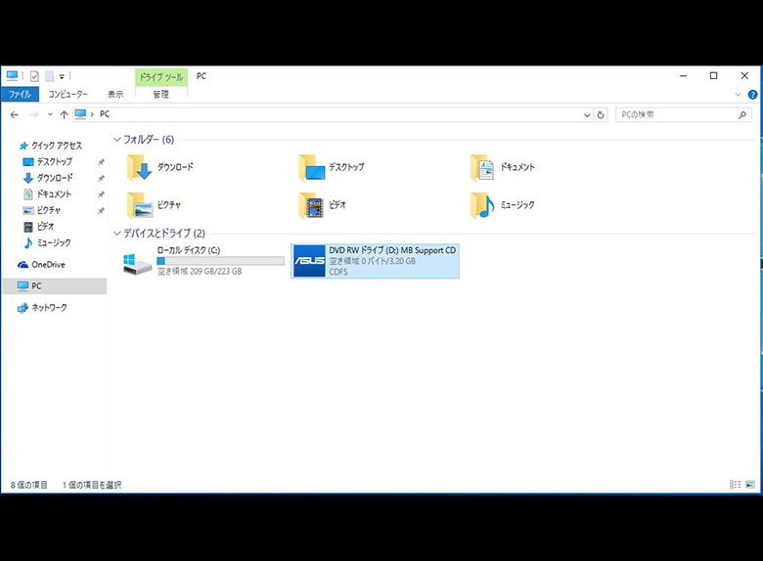
Task: Go up one level with the up arrow
Action: coord(64,114)
